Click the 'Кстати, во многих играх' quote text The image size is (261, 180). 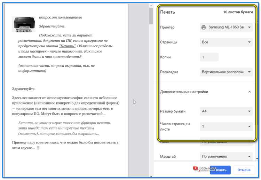tap(64, 128)
